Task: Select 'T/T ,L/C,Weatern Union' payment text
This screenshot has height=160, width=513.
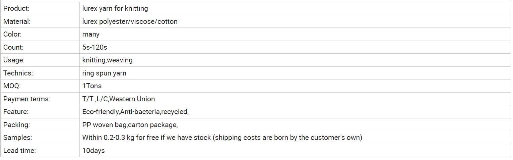Action: coord(119,99)
